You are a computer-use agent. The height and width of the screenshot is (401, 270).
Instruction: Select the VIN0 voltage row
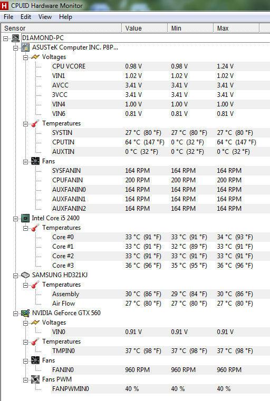tap(160, 332)
